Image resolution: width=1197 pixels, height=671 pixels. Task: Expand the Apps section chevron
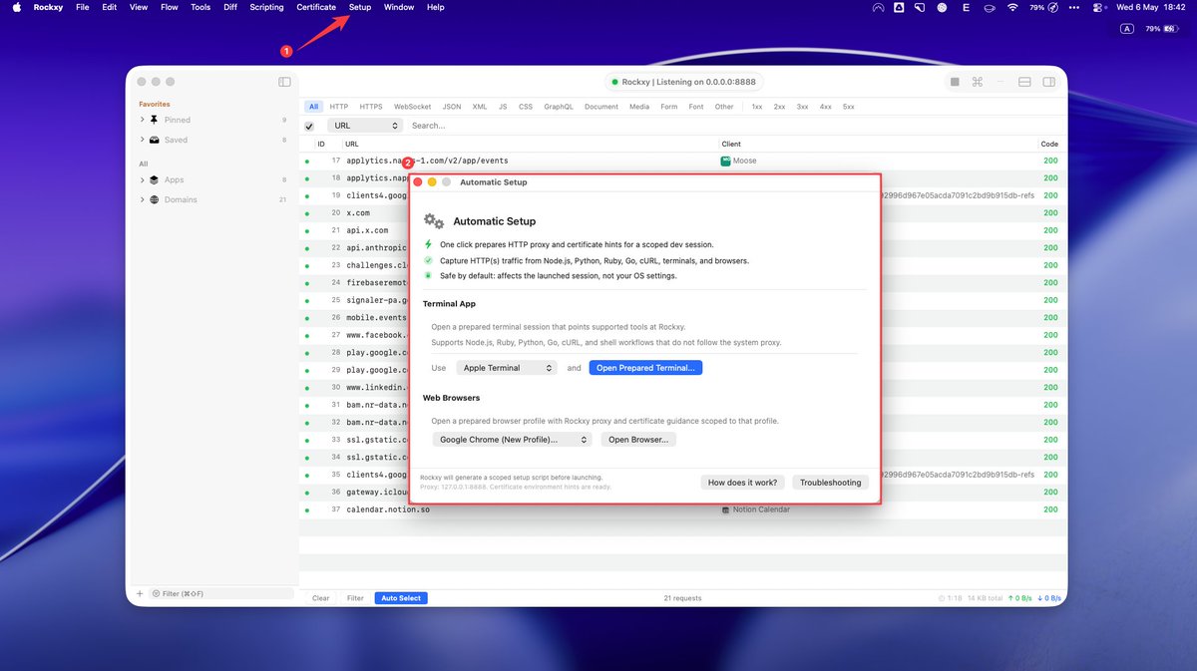(x=143, y=179)
